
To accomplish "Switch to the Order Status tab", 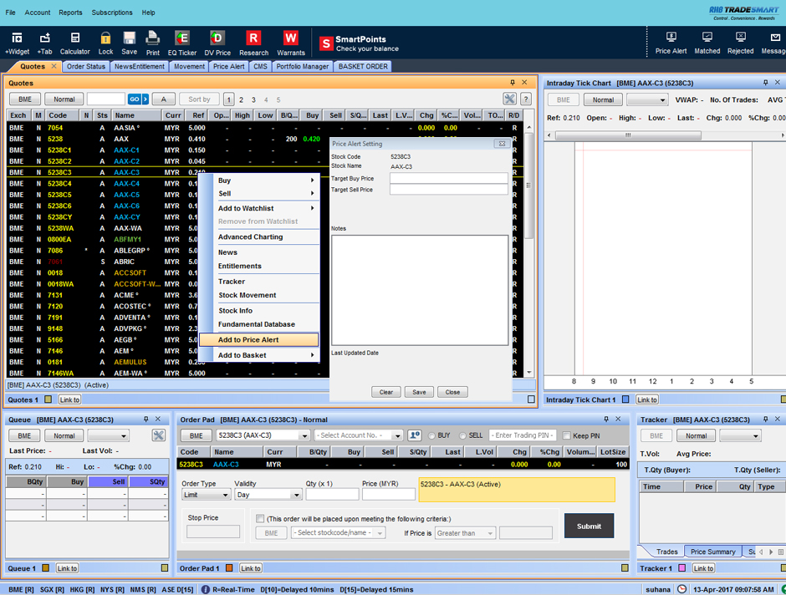I will pos(86,66).
